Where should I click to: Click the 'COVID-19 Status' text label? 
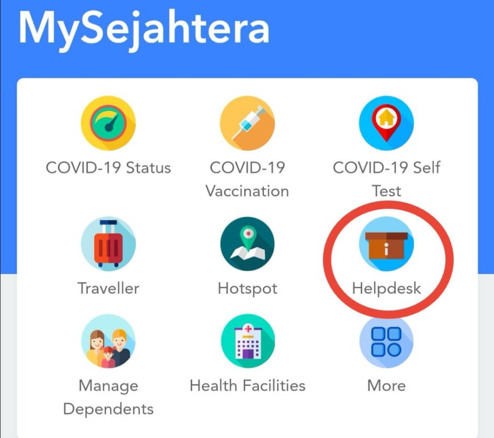(108, 167)
